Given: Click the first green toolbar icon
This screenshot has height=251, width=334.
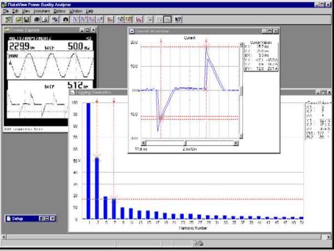Looking at the screenshot, I should pyautogui.click(x=8, y=20).
